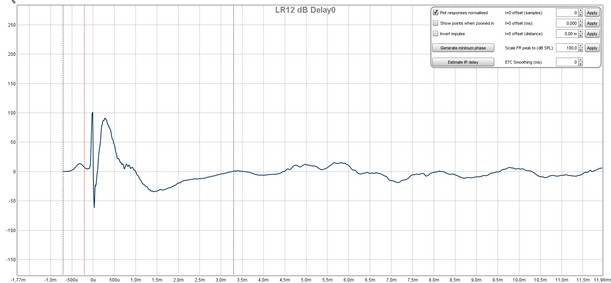
Task: Click the 250 label on the Y axis
Action: [12, 25]
